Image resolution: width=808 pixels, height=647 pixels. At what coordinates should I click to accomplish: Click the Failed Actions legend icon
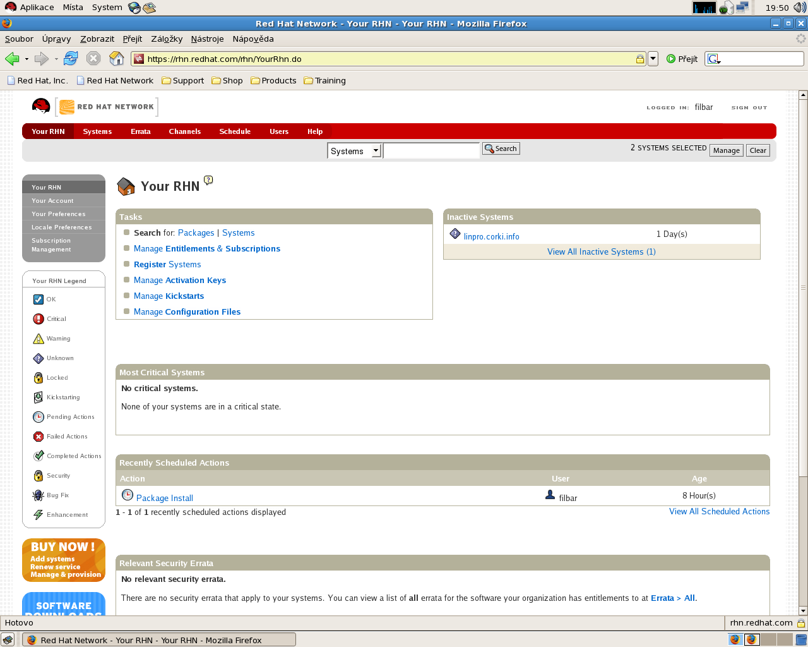click(39, 437)
